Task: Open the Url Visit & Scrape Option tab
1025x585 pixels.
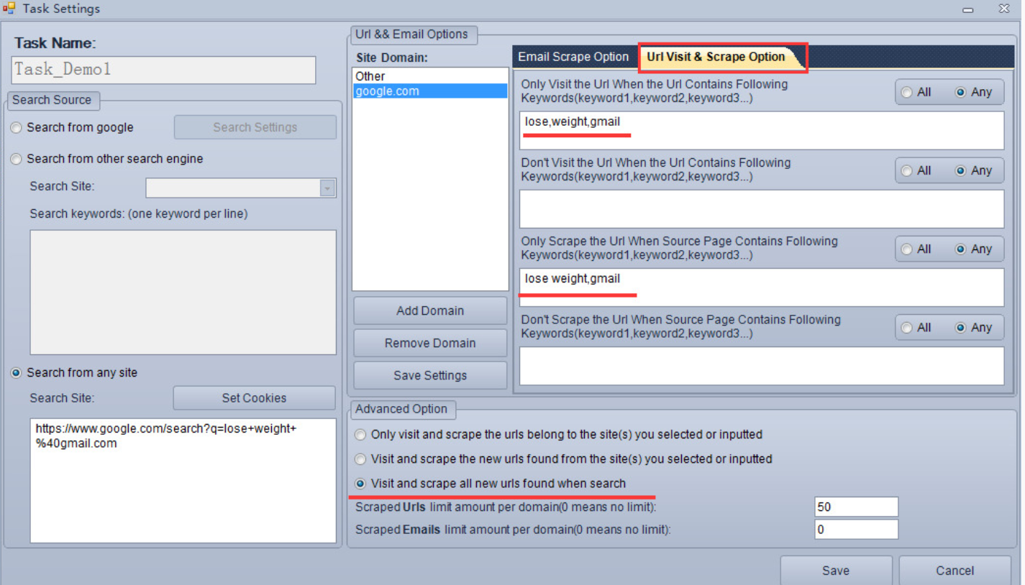Action: [716, 57]
